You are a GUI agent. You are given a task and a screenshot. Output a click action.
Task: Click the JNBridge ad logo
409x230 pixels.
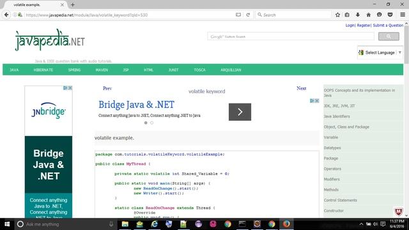[x=49, y=111]
